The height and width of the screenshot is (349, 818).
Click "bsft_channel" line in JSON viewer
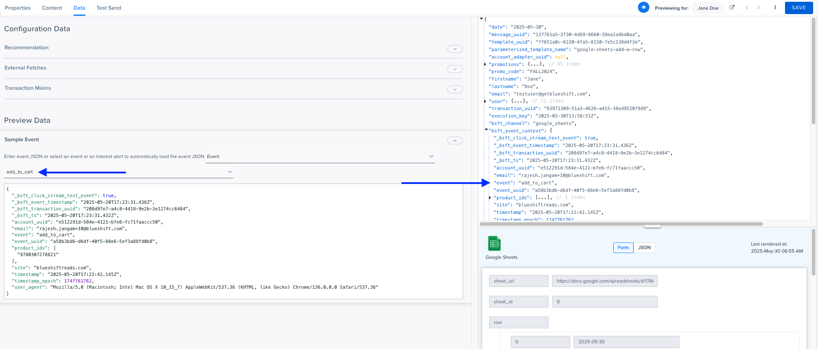point(533,123)
